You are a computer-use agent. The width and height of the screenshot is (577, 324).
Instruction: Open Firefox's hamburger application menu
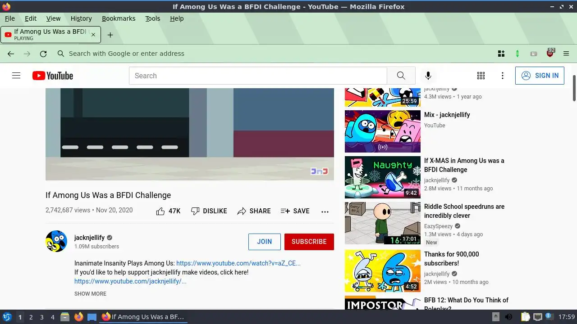566,54
